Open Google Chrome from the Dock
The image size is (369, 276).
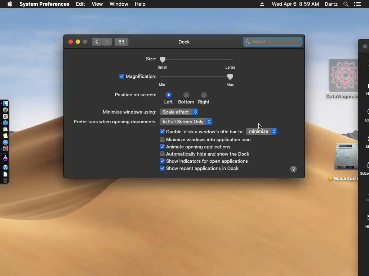[5, 116]
